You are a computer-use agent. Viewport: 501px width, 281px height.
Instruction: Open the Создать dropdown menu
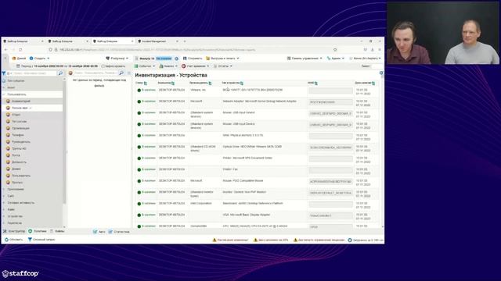pyautogui.click(x=40, y=59)
